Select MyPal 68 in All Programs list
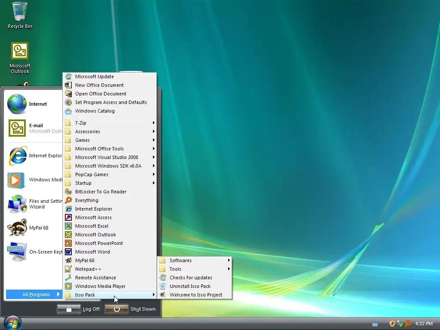The image size is (440, 330). pyautogui.click(x=110, y=260)
